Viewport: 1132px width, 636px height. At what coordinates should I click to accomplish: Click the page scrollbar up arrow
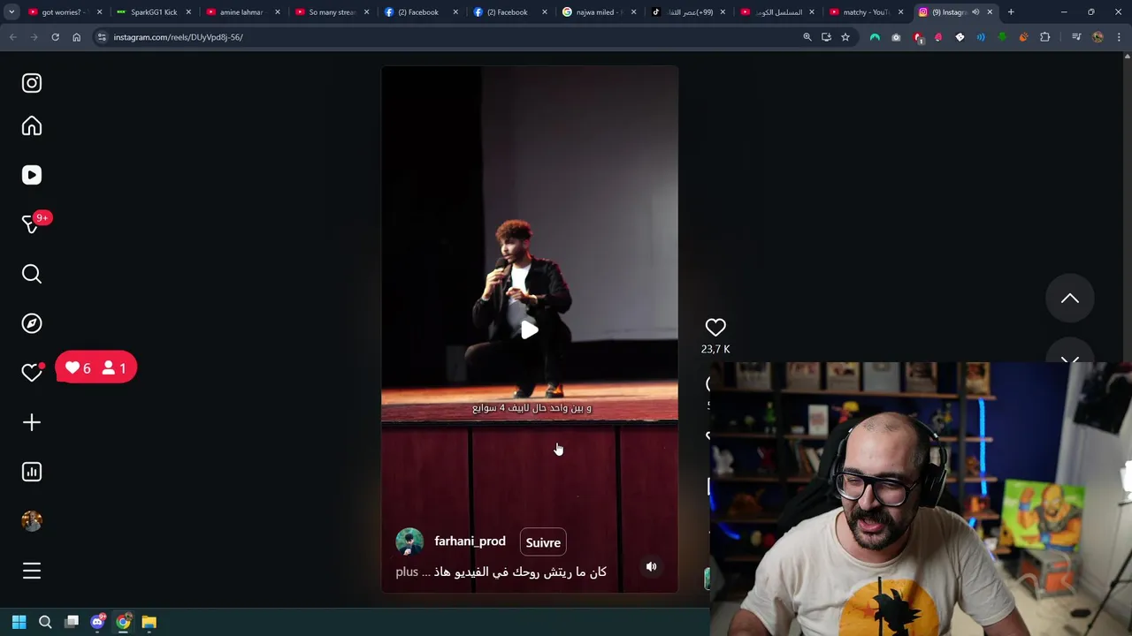click(1127, 57)
